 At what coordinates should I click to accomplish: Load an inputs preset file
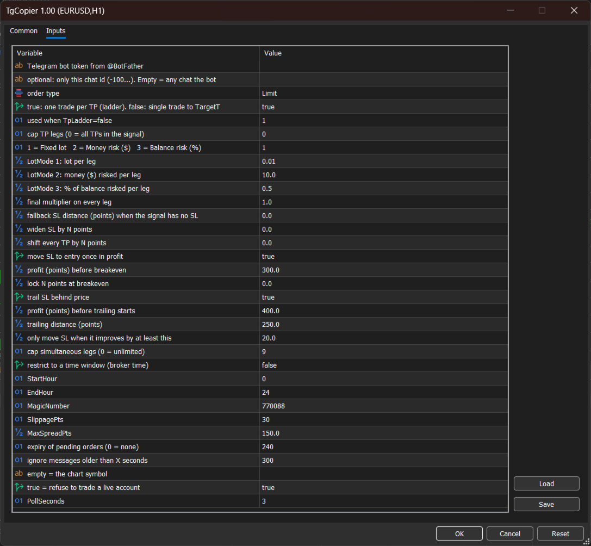546,484
